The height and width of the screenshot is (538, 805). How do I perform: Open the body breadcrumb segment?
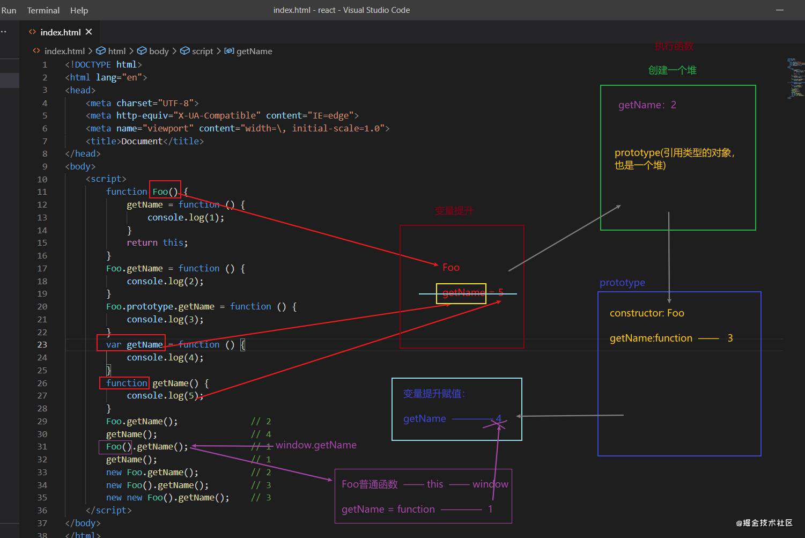159,51
